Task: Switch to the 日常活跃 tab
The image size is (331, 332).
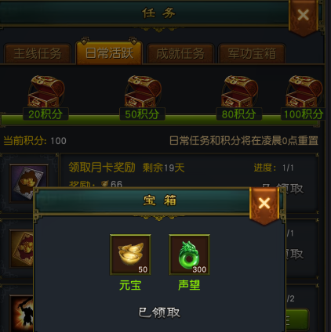Action: (109, 52)
